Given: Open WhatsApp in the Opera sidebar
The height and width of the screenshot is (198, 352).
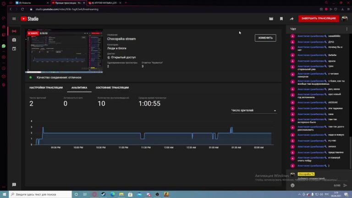Looking at the screenshot, I should (4, 46).
